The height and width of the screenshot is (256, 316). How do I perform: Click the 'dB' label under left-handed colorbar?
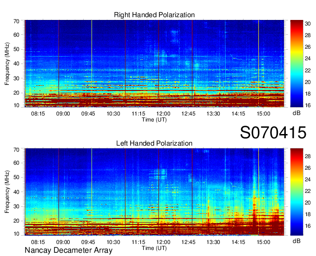pos(296,241)
